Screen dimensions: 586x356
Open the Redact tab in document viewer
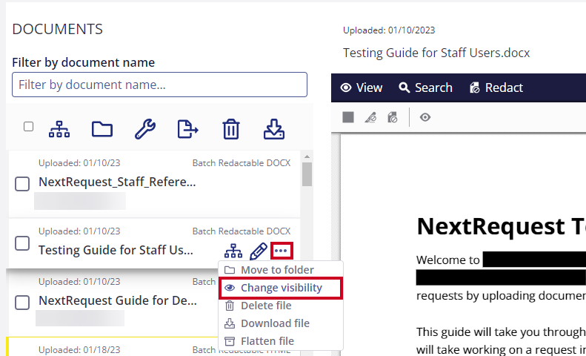[496, 88]
